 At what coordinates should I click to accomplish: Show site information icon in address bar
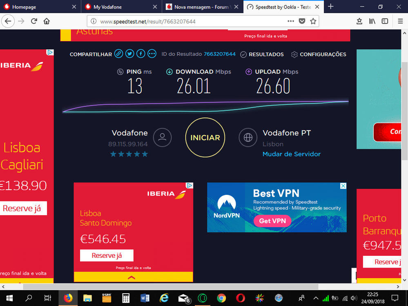point(94,21)
